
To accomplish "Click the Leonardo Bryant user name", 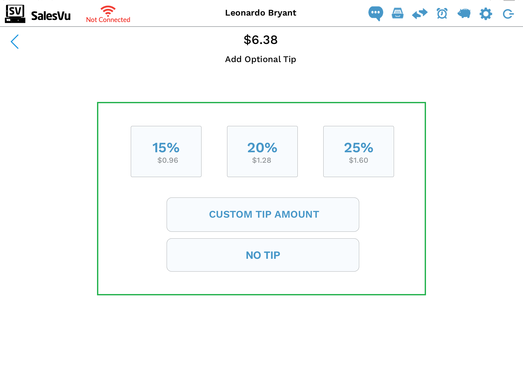I will [261, 13].
